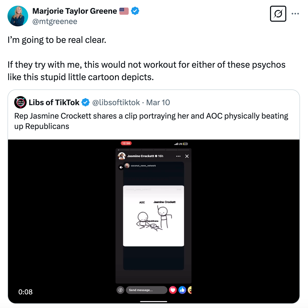The height and width of the screenshot is (308, 308).
Task: Click the blue verified badge beside Greene
Action: tap(135, 11)
